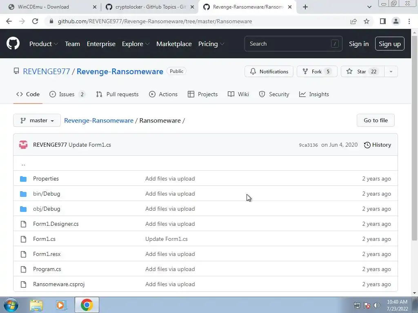Go back using the browser back arrow
Image resolution: width=418 pixels, height=313 pixels.
coord(9,21)
